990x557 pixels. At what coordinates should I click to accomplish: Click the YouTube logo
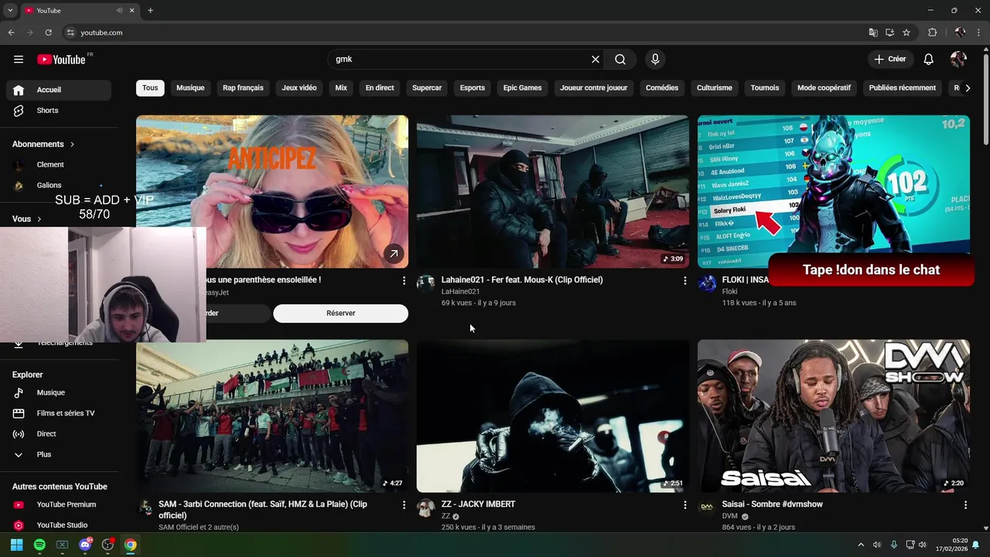tap(61, 60)
